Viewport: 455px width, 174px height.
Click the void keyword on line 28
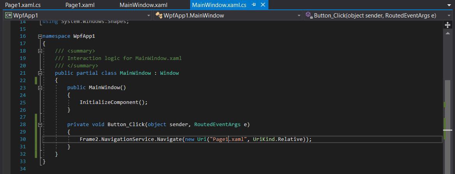coord(98,125)
